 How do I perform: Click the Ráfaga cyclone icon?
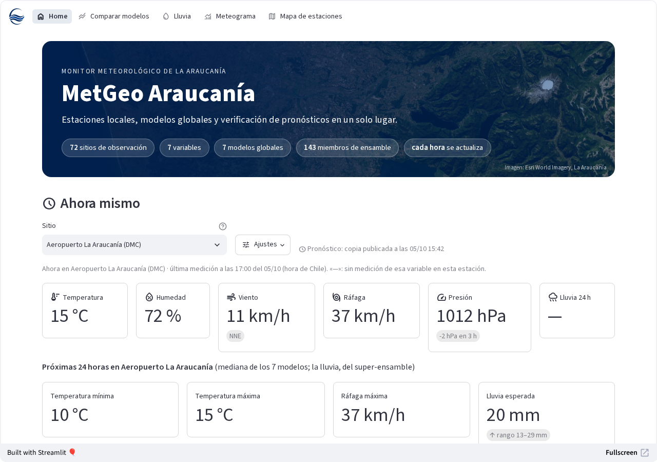(x=336, y=297)
